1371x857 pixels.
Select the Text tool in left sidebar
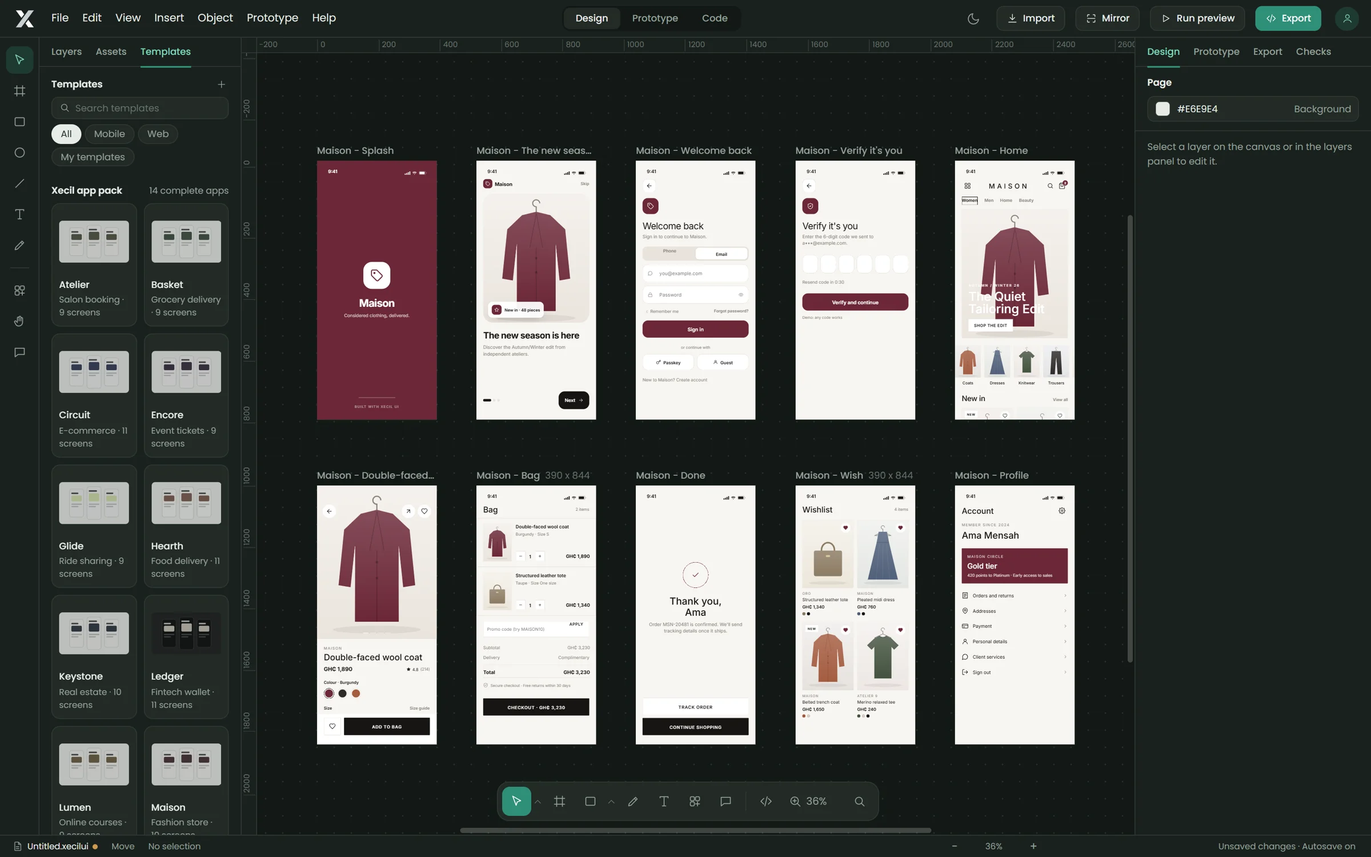[x=19, y=214]
